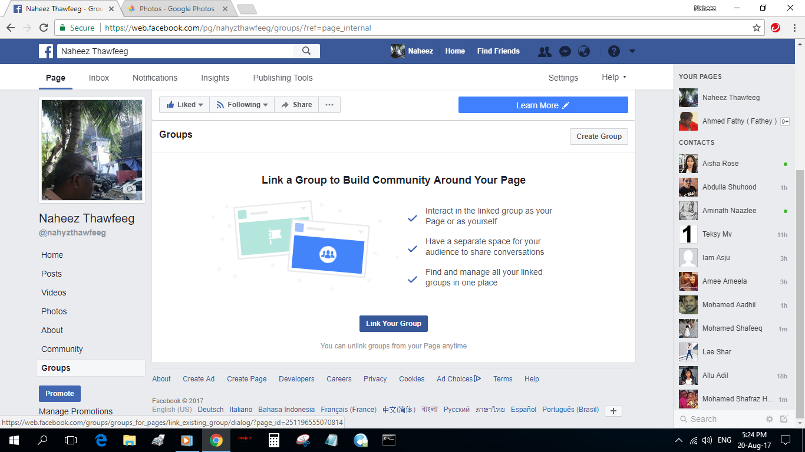Click Privacy footer link
The width and height of the screenshot is (805, 452).
(x=375, y=379)
